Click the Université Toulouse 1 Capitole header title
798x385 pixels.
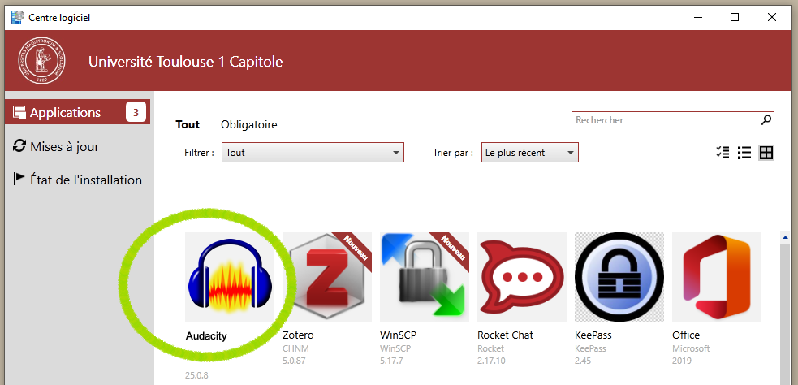point(186,62)
